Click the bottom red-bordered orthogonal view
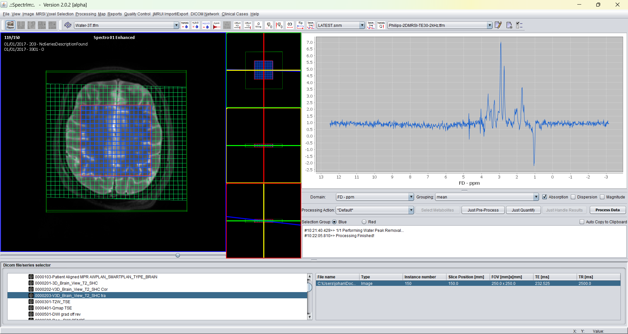This screenshot has height=334, width=628. pyautogui.click(x=264, y=221)
